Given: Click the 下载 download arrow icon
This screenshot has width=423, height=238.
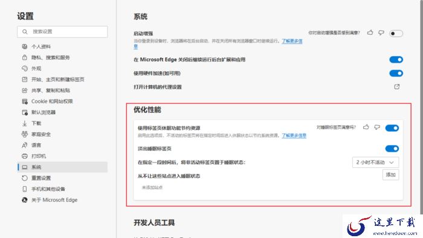Looking at the screenshot, I should tap(25, 123).
